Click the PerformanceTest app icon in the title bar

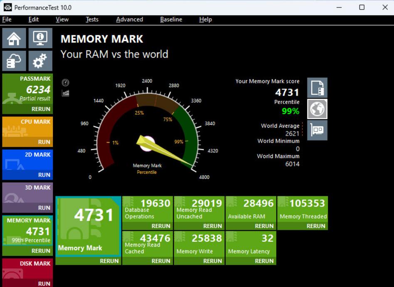(x=7, y=7)
